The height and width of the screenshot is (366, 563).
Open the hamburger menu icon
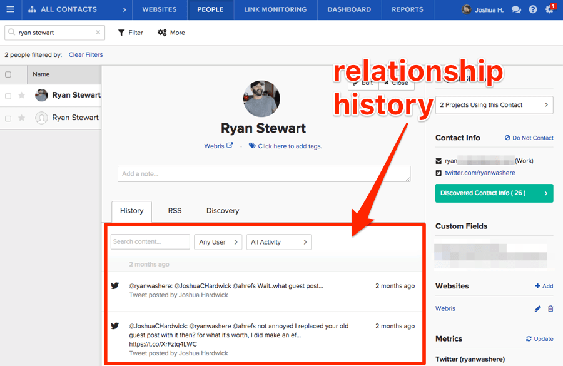click(10, 9)
